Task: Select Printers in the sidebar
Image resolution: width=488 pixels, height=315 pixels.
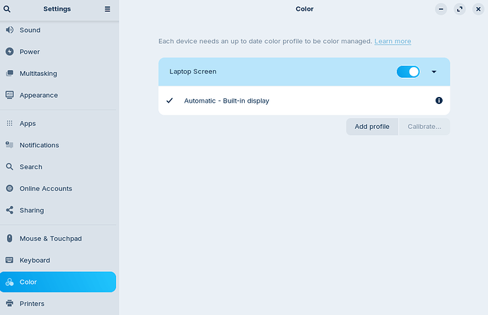Action: [x=32, y=304]
